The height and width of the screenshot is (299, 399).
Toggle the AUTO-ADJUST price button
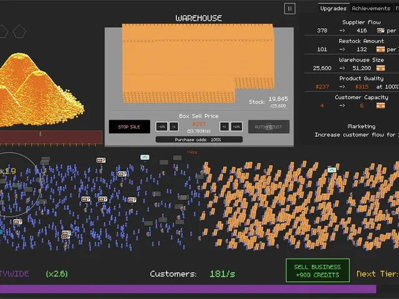(269, 126)
